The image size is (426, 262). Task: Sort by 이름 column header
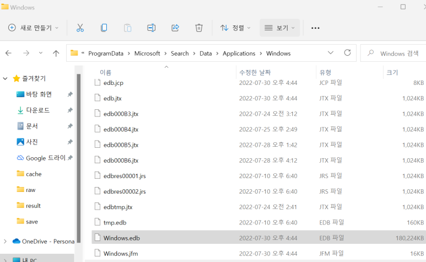pyautogui.click(x=106, y=72)
